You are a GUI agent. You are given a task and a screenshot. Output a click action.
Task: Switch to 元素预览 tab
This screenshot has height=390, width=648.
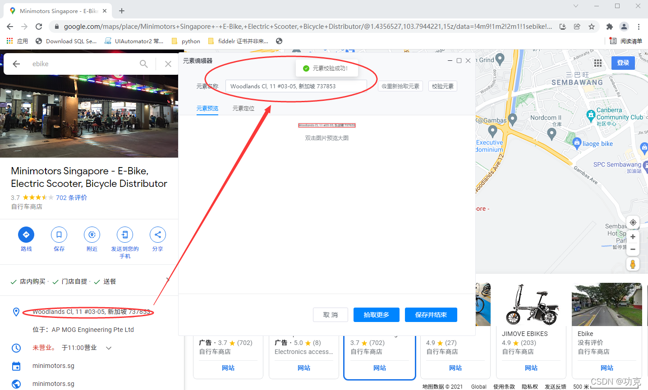(207, 109)
